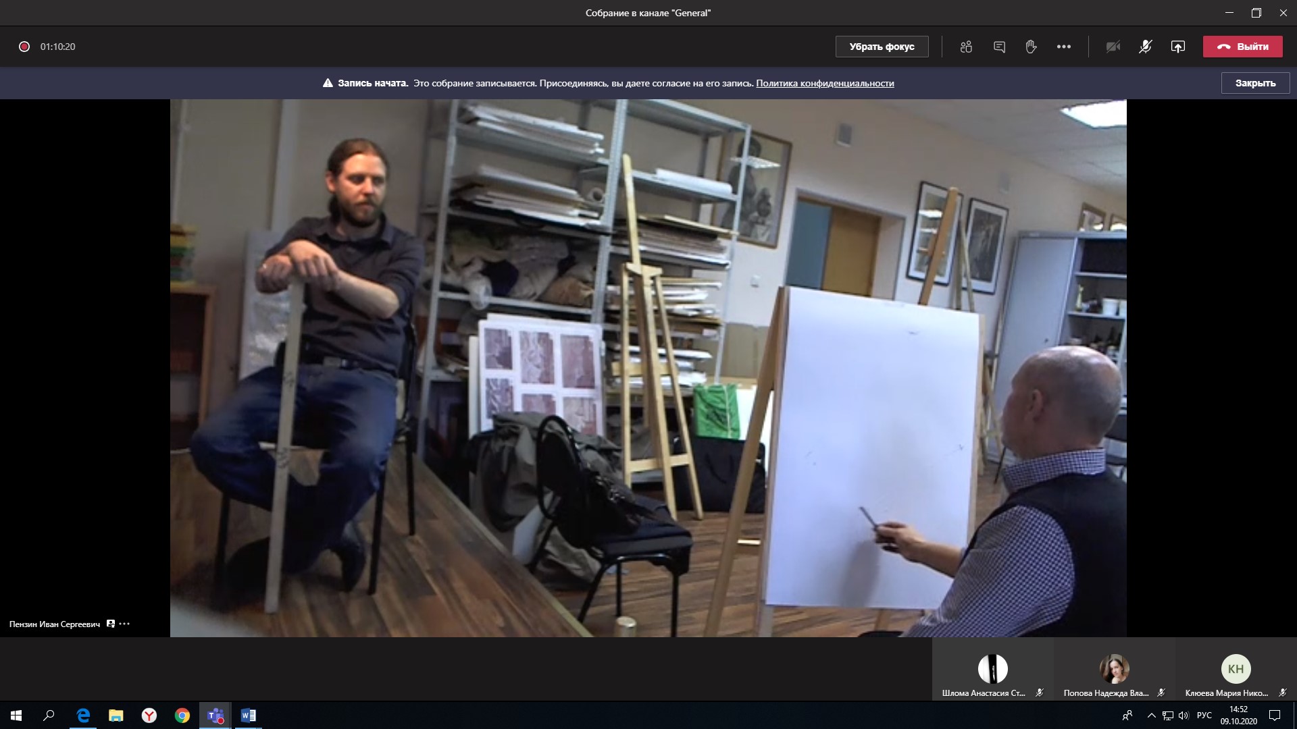
Task: Open options beside Пензин Иван Сергеевич
Action: pyautogui.click(x=124, y=624)
